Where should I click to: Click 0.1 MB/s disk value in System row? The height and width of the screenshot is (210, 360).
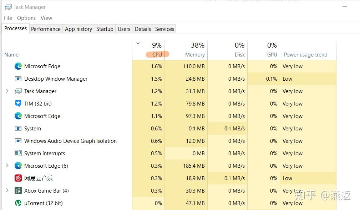click(x=234, y=129)
